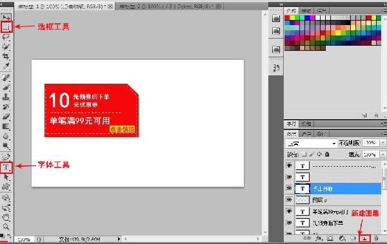
Task: Select the Eyedropper tool
Action: (x=6, y=66)
